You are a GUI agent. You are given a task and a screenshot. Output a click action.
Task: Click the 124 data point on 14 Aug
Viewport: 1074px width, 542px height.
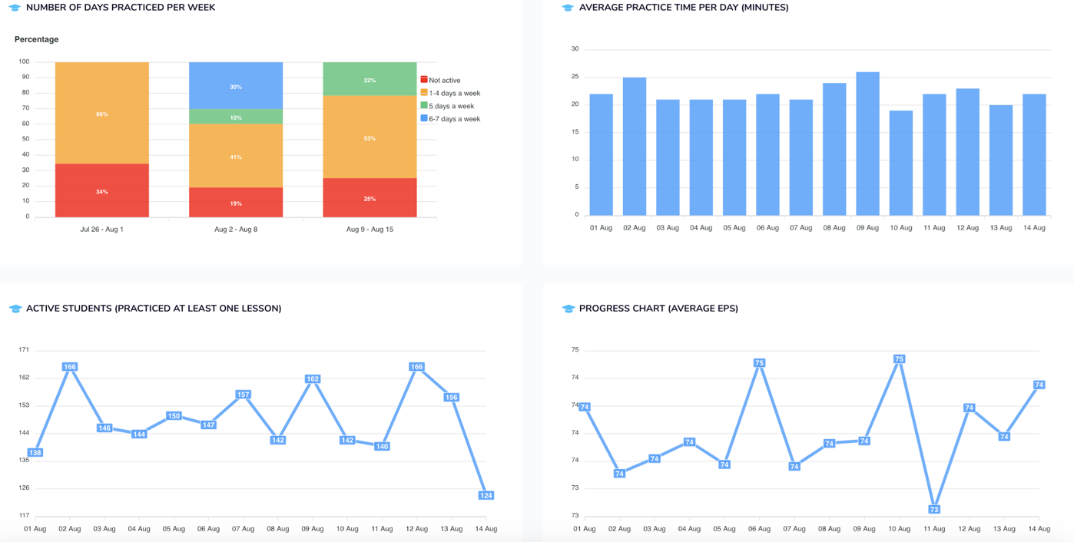(486, 495)
